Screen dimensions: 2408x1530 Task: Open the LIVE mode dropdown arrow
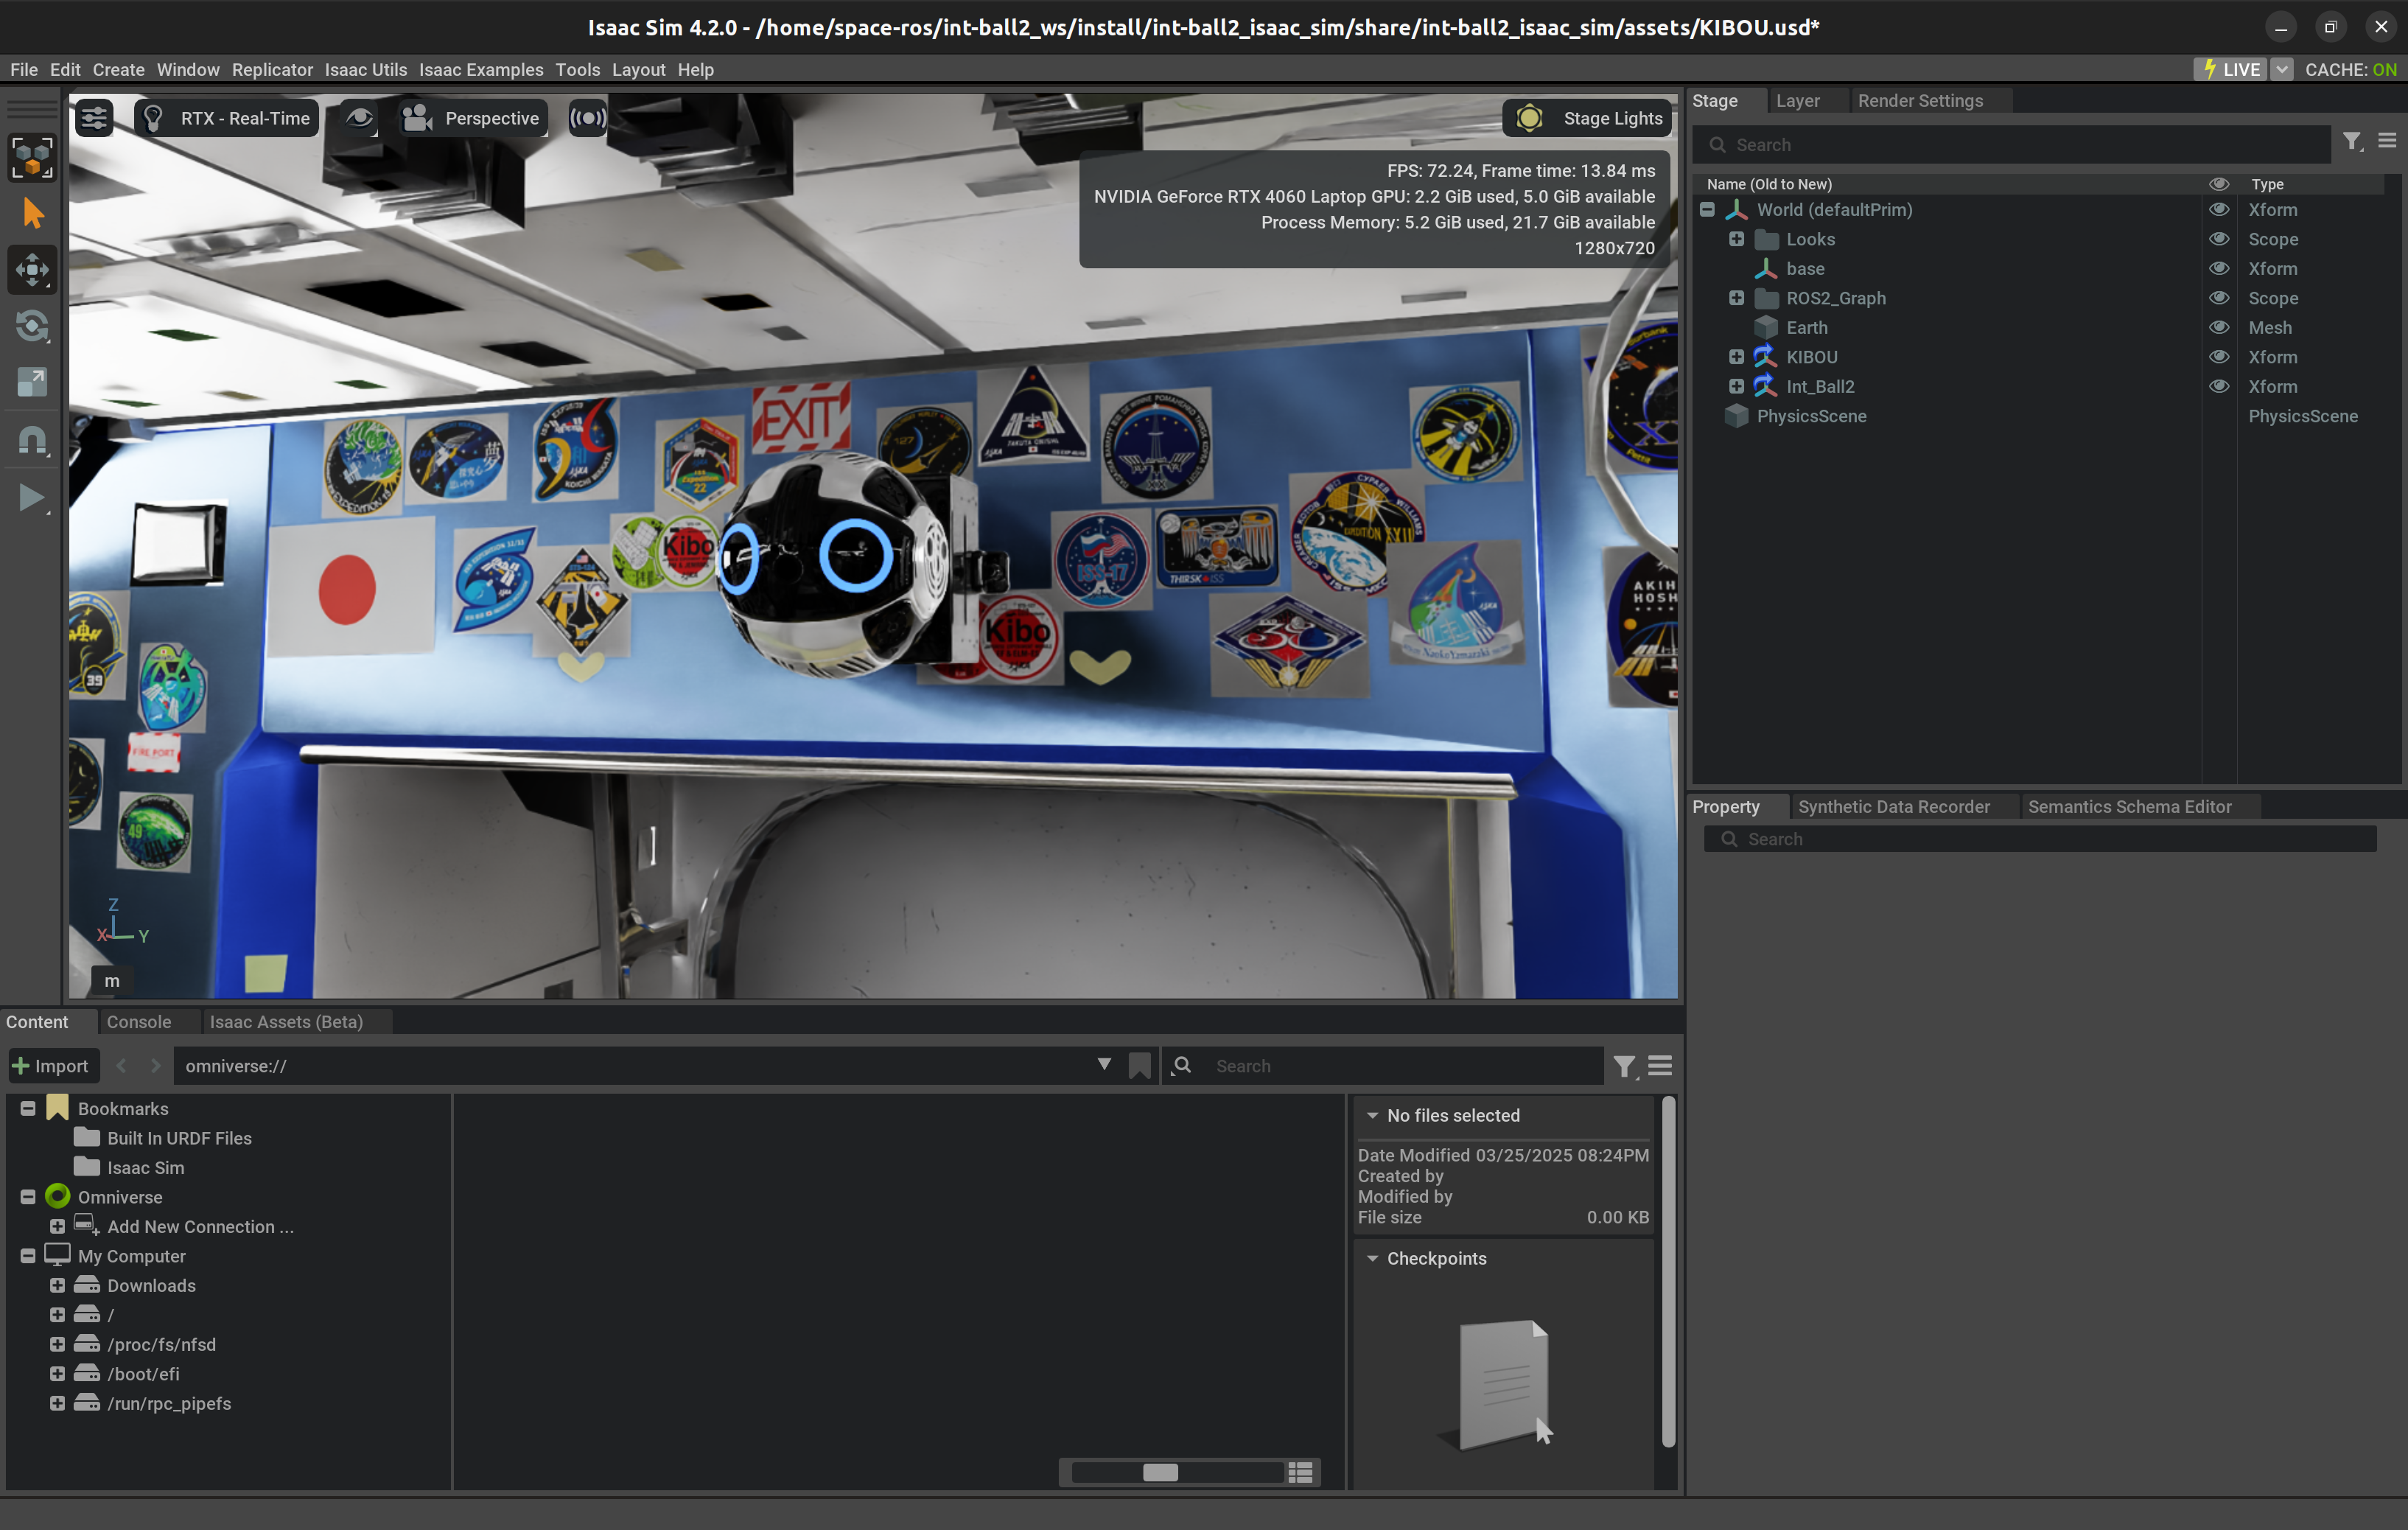2281,69
